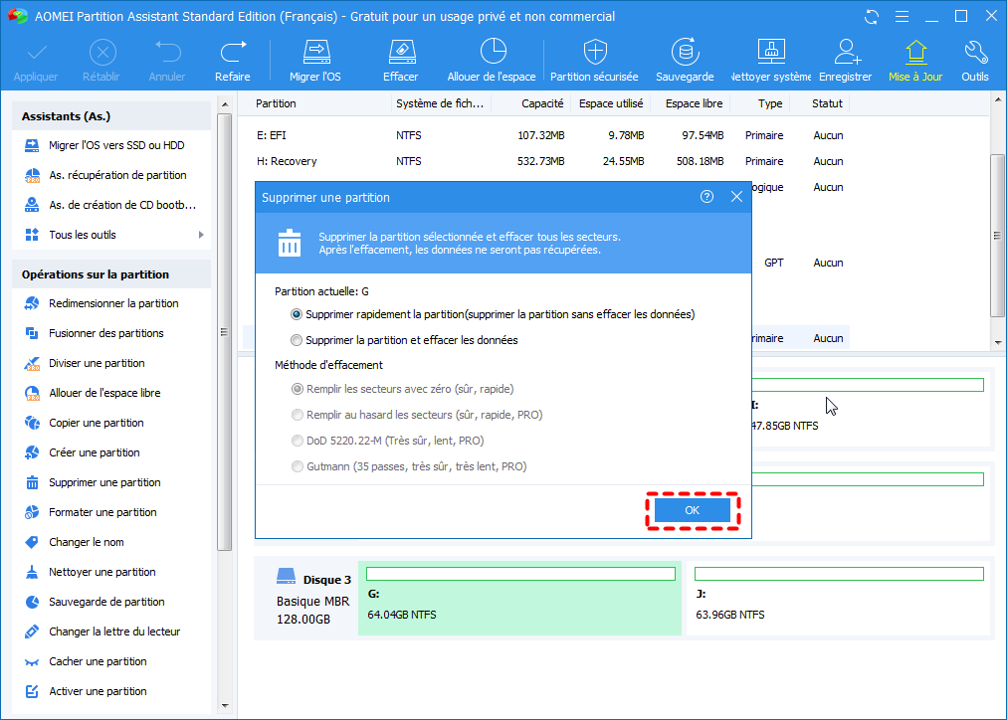
Task: Click Mise à Jour upgrade icon
Action: (x=915, y=53)
